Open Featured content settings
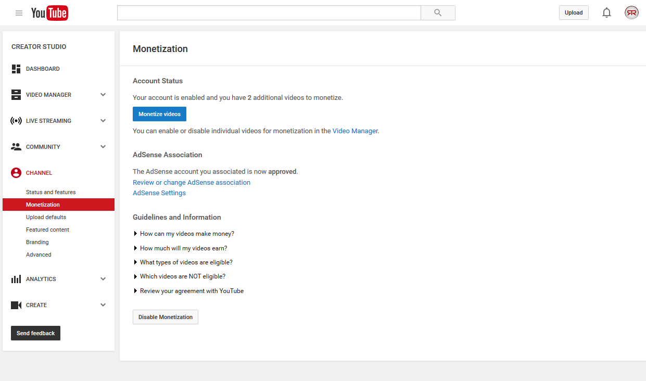The height and width of the screenshot is (381, 646). [x=47, y=230]
